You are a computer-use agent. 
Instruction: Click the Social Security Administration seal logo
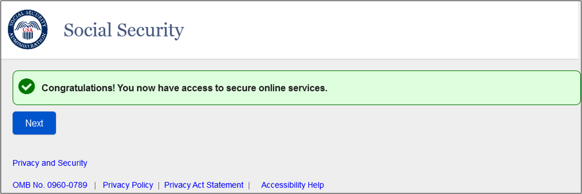[x=28, y=30]
